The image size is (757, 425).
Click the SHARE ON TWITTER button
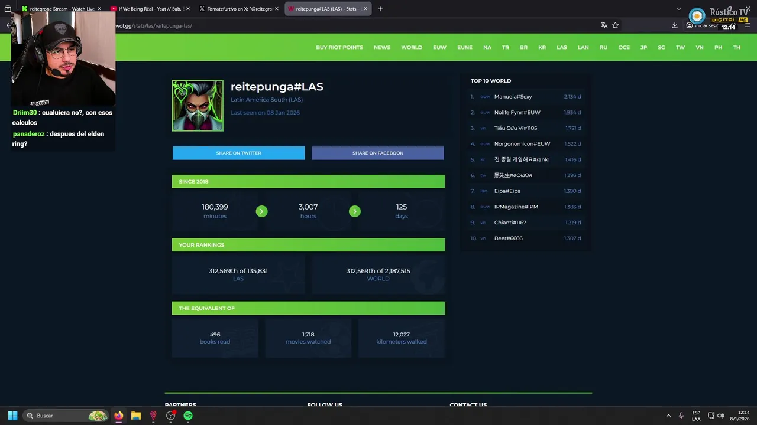pos(238,153)
